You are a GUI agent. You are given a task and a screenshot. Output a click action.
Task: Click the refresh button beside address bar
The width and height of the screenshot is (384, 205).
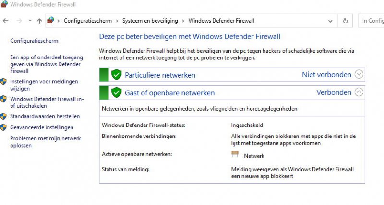(345, 21)
